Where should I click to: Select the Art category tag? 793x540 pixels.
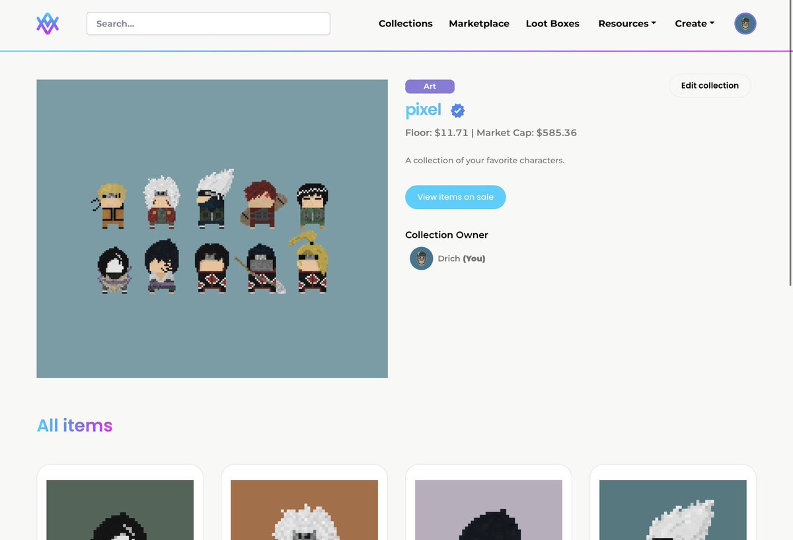[x=430, y=87]
